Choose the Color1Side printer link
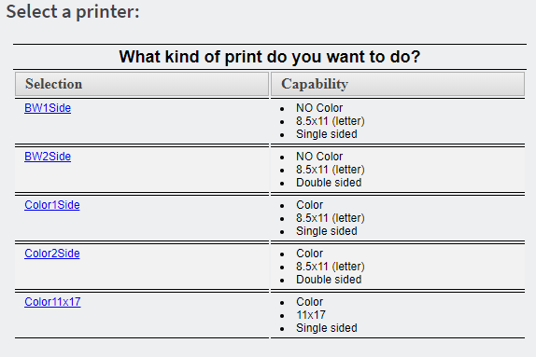Viewport: 536px width, 357px height. 52,205
